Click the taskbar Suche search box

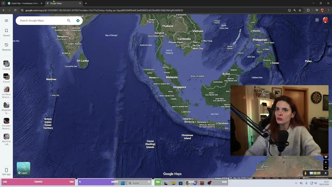point(139,183)
